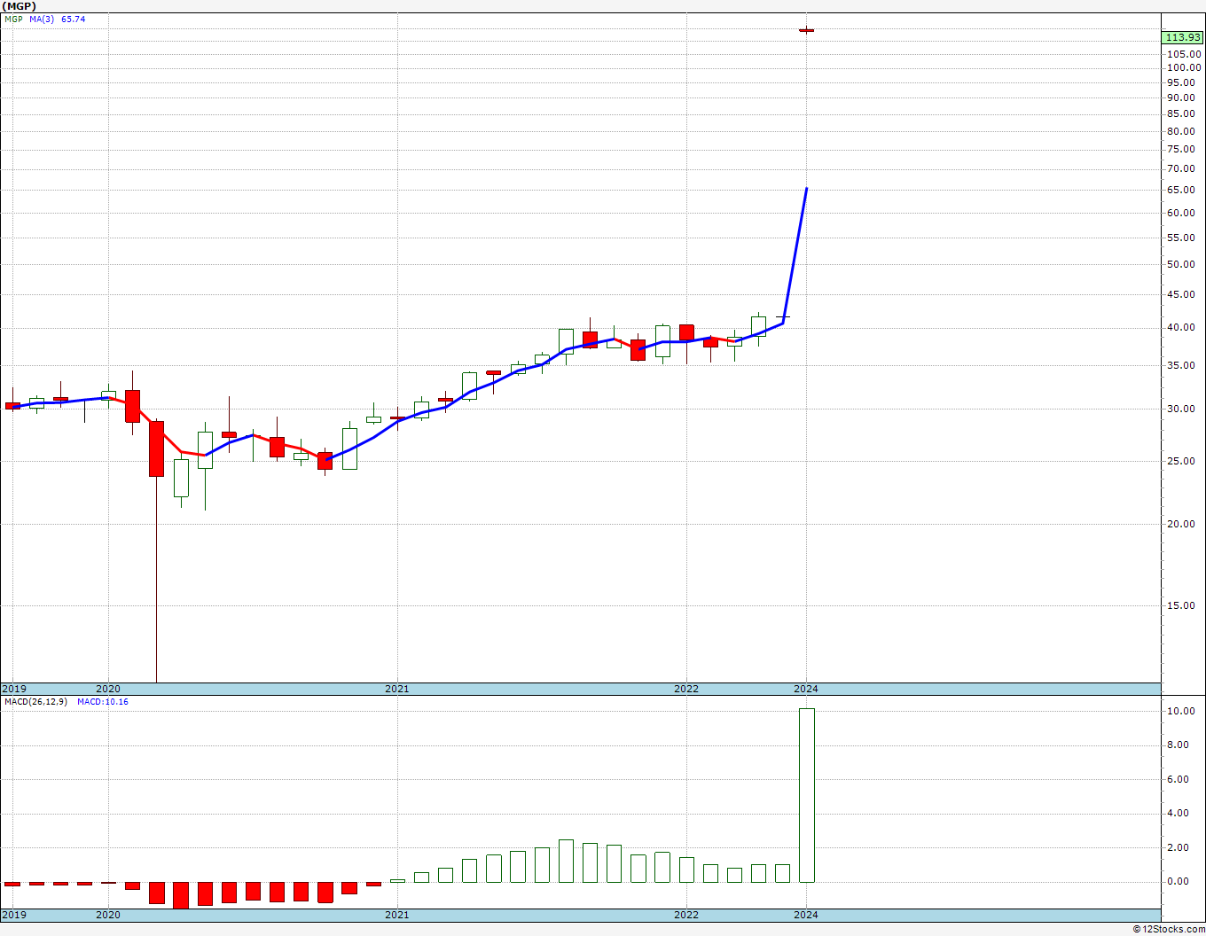Screen dimensions: 1206x936
Task: Click the 100.00 price axis label
Action: (x=1184, y=67)
